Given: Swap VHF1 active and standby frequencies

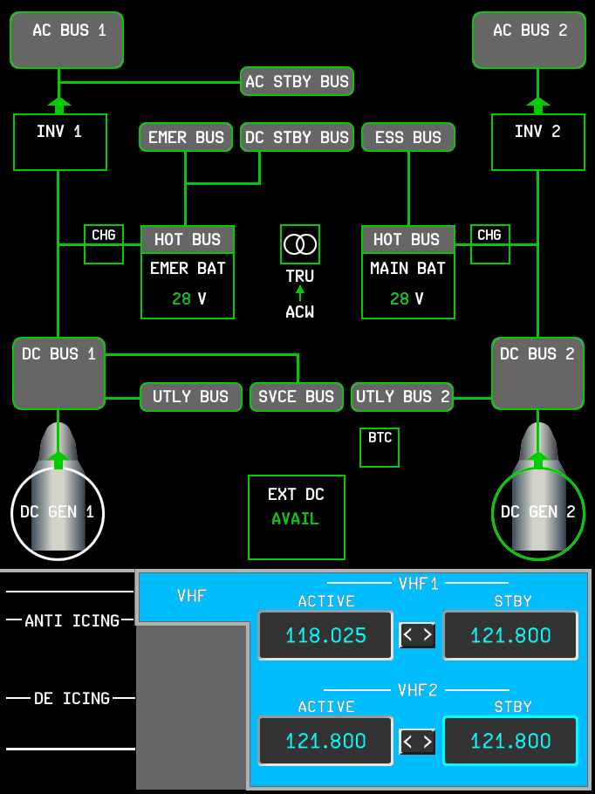Looking at the screenshot, I should pos(417,635).
